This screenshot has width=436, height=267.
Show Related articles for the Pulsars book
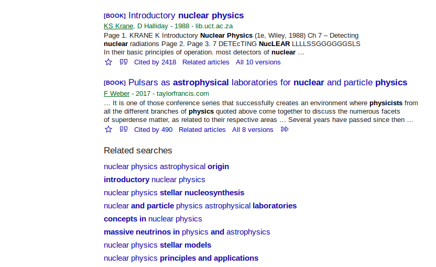[x=202, y=130]
